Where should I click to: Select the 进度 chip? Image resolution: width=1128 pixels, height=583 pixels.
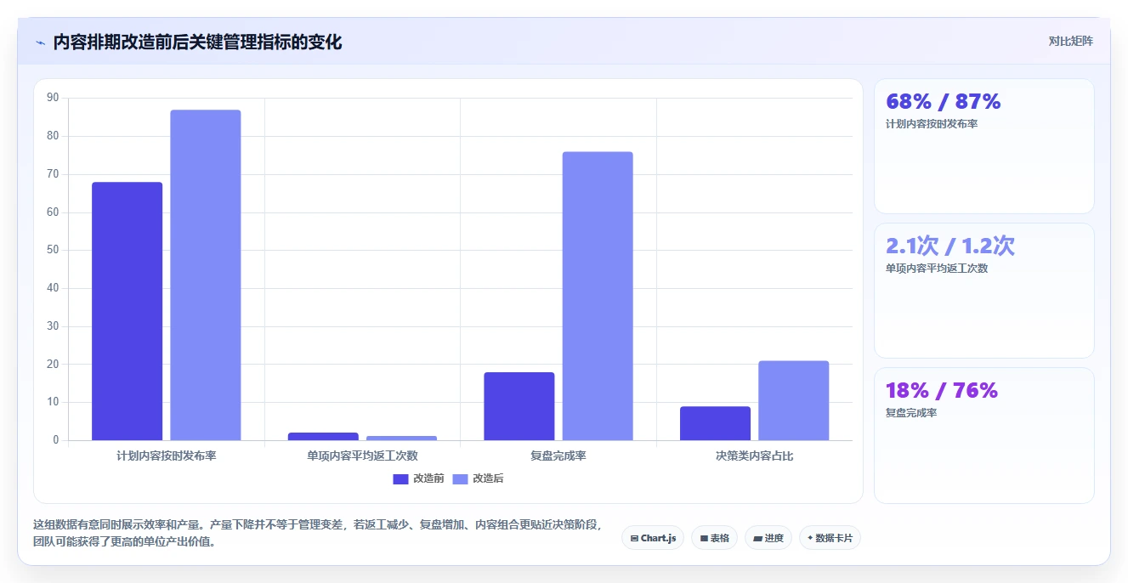[768, 538]
